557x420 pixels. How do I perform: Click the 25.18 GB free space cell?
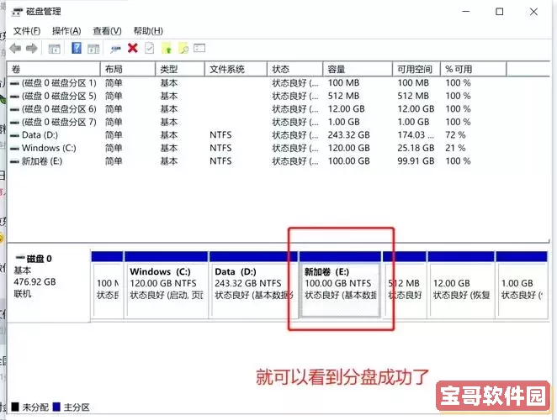pyautogui.click(x=416, y=148)
